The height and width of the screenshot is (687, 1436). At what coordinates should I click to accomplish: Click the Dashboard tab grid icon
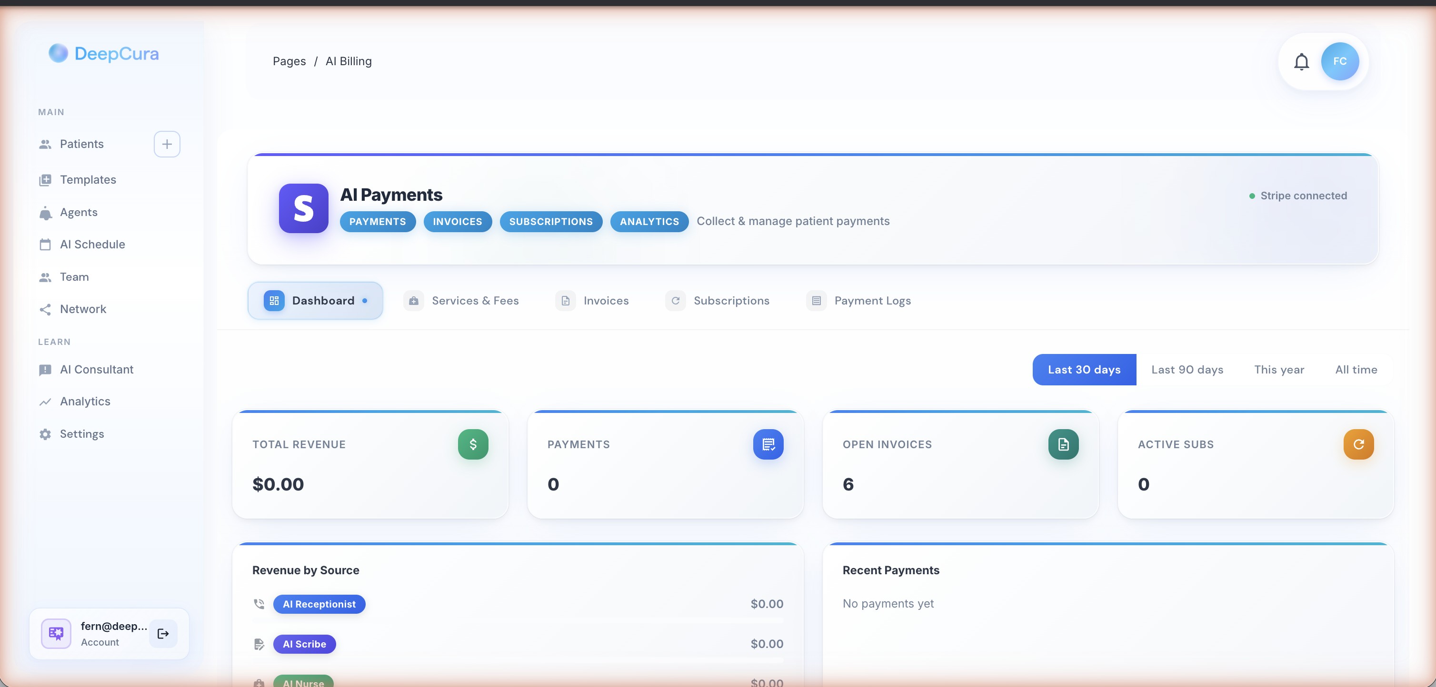[274, 301]
